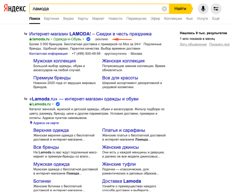This screenshot has height=194, width=234.
Task: Clear the search query with the X icon
Action: [164, 9]
